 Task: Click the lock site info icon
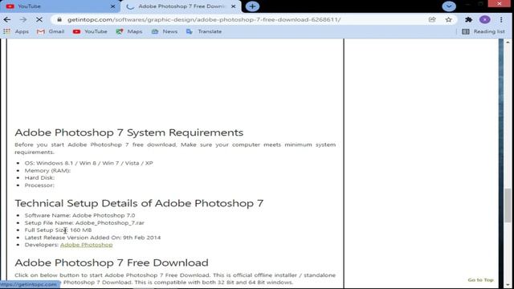(59, 19)
